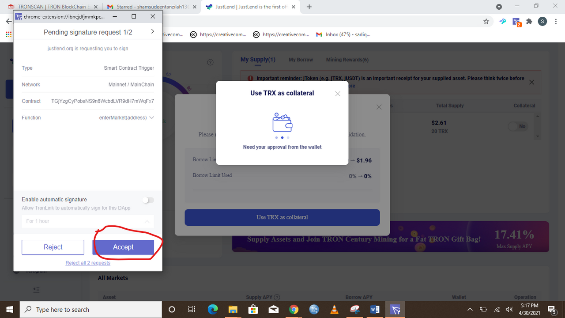
Task: Switch to the My Borrow tab
Action: pyautogui.click(x=301, y=60)
